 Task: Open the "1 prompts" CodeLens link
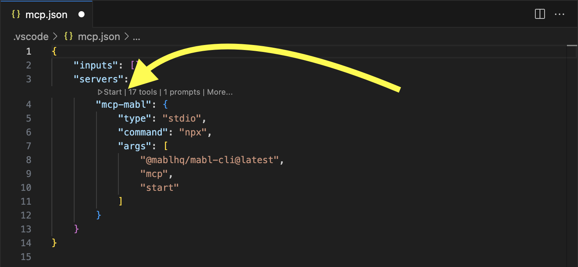pos(181,92)
